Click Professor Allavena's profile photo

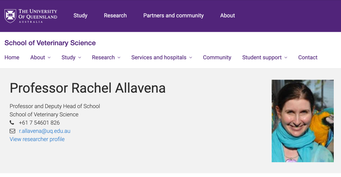click(302, 121)
